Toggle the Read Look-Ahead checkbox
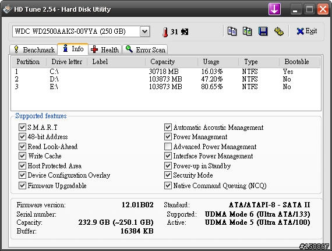 [22, 146]
